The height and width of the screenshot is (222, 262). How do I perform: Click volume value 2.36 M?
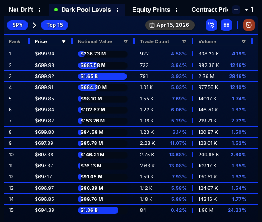pyautogui.click(x=206, y=76)
